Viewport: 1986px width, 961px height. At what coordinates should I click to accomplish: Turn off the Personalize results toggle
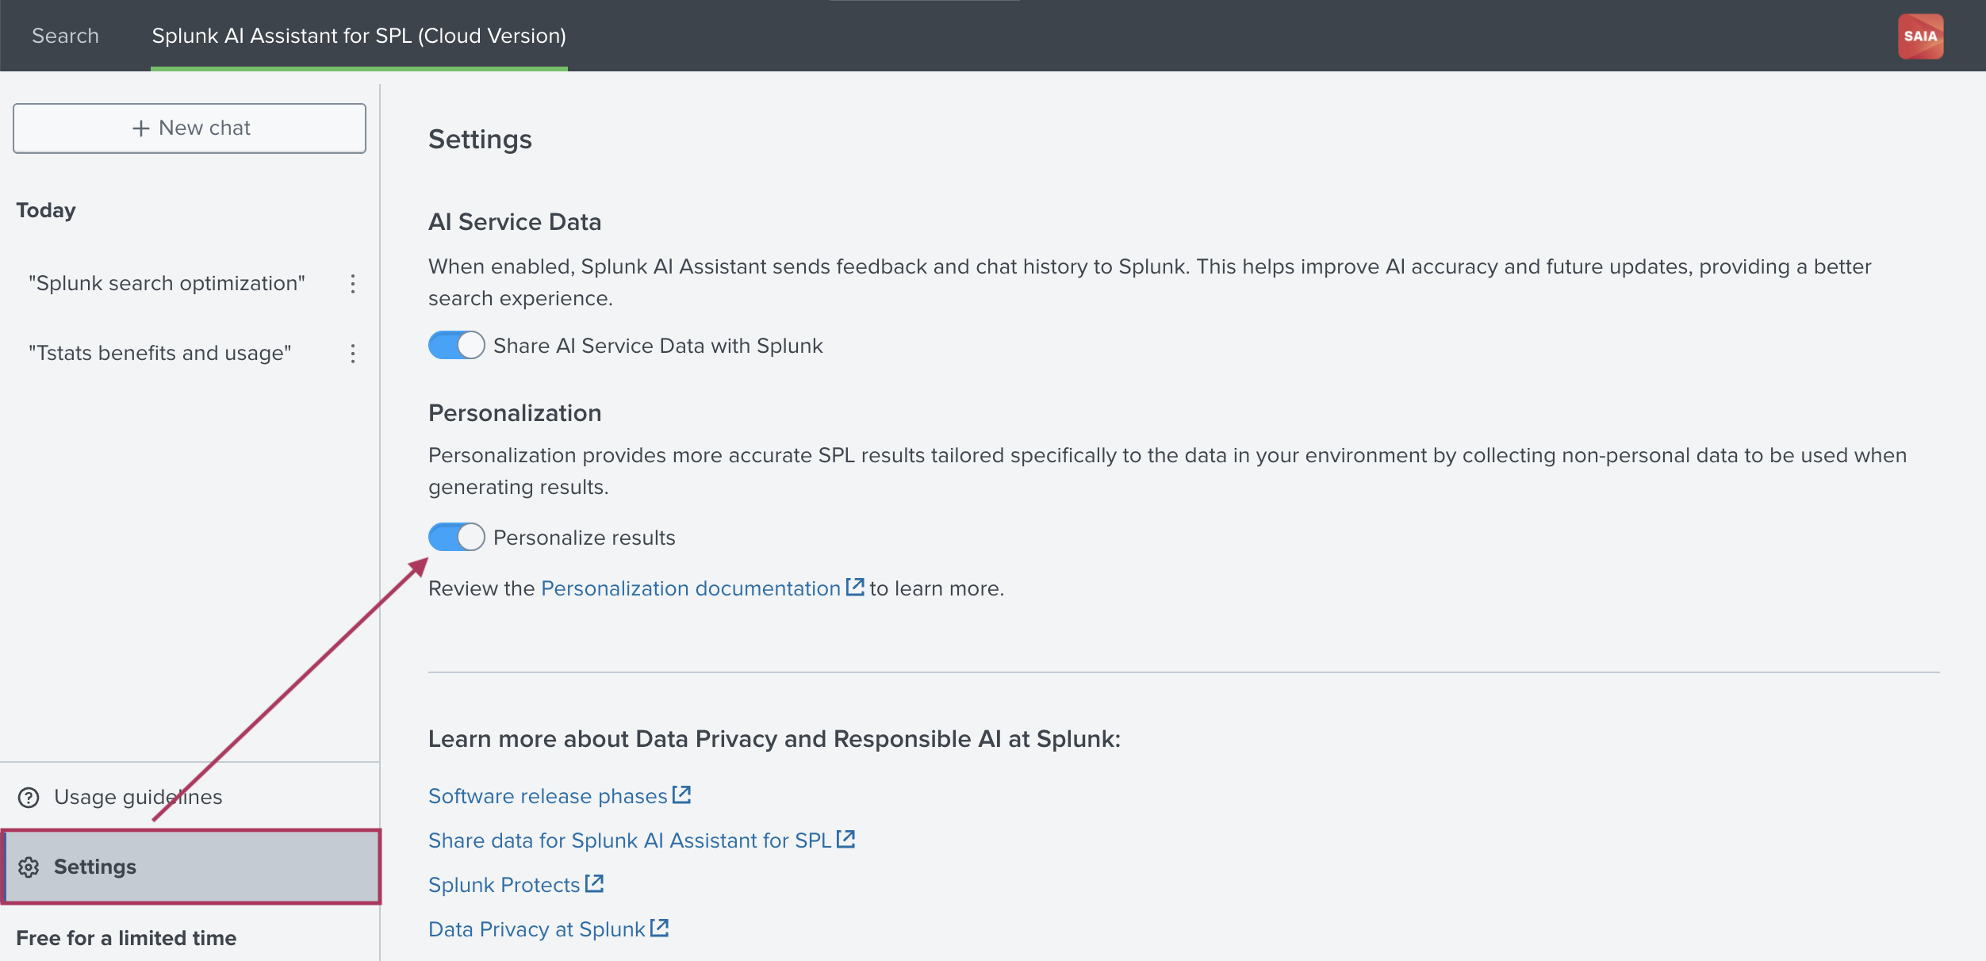(457, 538)
